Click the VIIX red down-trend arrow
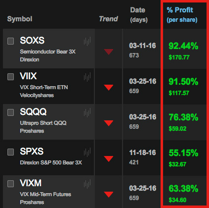The height and width of the screenshot is (208, 209). tap(109, 87)
